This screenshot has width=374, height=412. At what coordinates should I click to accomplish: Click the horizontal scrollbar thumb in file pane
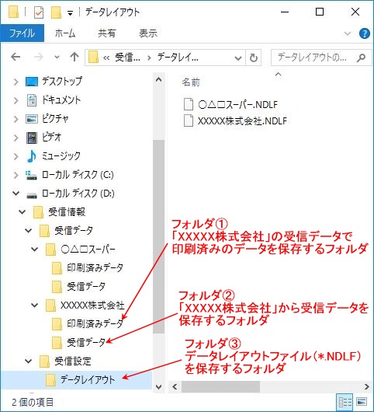tap(220, 387)
